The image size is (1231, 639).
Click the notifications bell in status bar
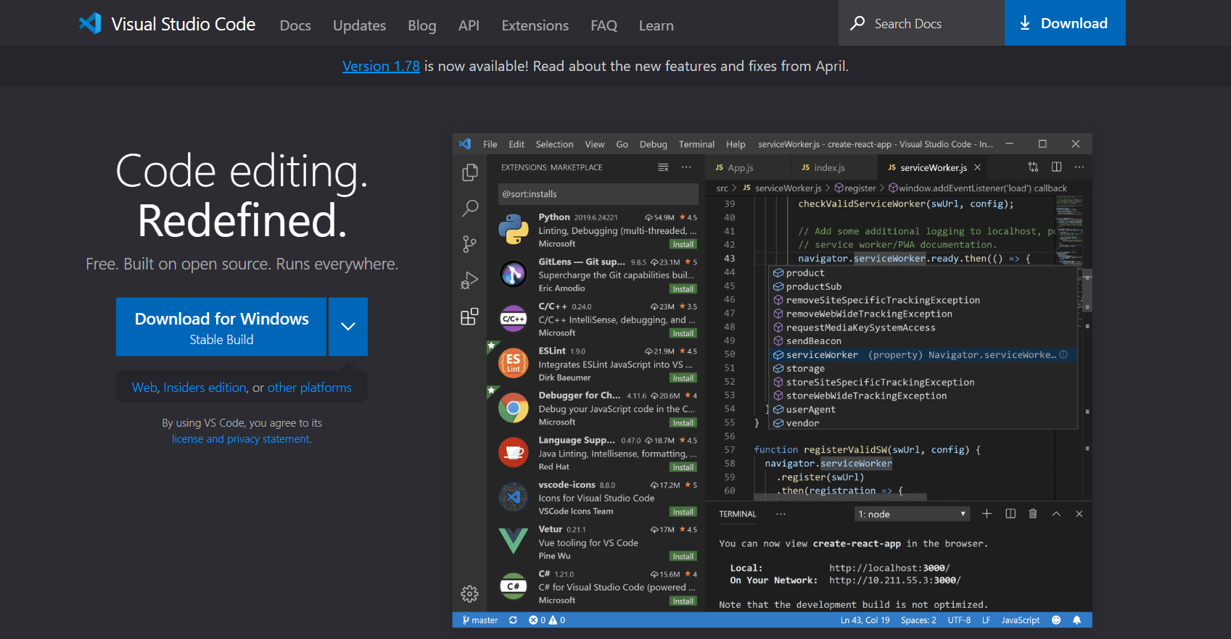tap(1077, 620)
